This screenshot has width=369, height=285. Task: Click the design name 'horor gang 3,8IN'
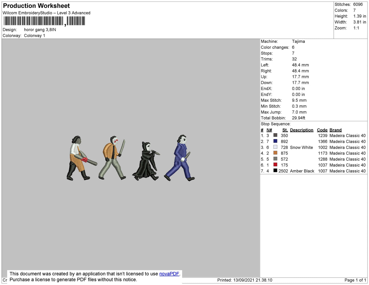(x=40, y=30)
